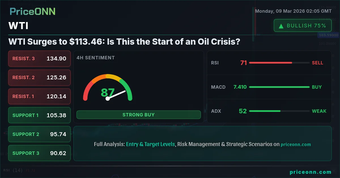Click the WTI symbol title
Viewport: 340px width, 178px height.
tap(18, 26)
